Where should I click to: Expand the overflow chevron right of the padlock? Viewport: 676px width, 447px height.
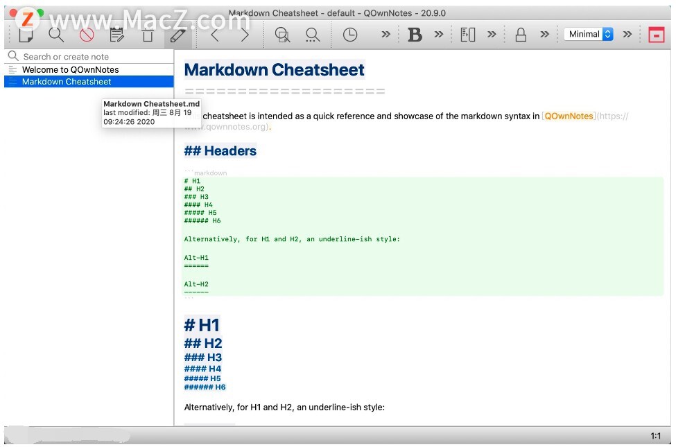tap(544, 35)
